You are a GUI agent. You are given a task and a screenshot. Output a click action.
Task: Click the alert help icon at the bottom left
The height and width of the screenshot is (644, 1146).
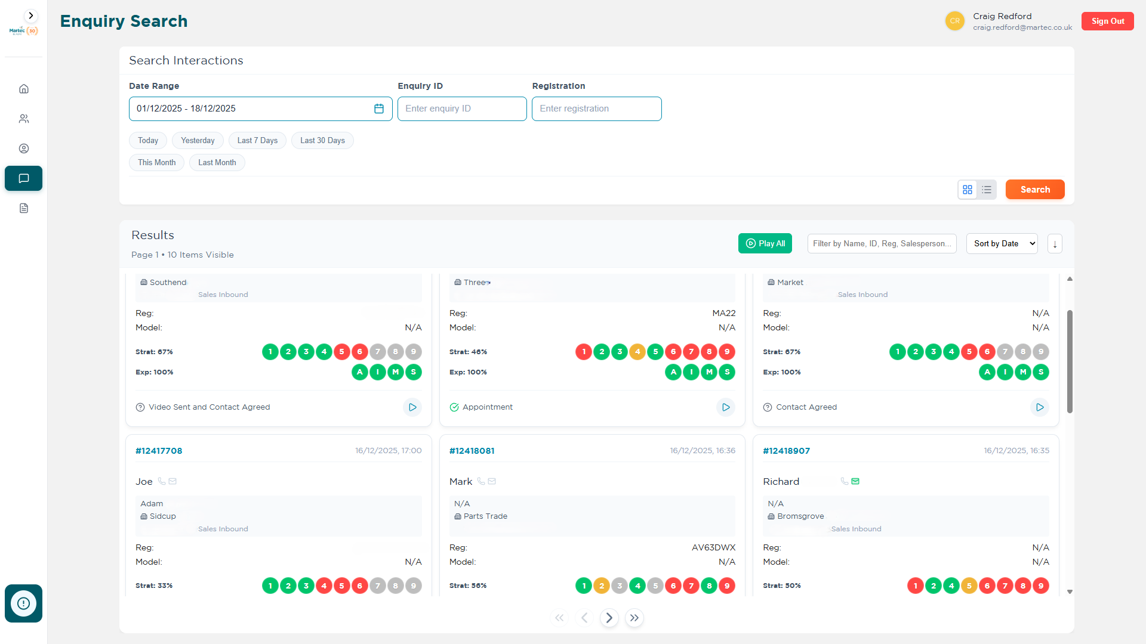(23, 603)
